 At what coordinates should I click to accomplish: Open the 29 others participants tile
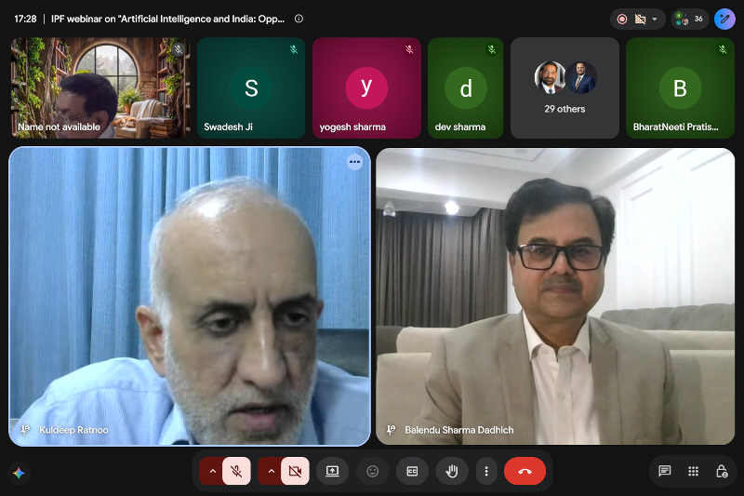pyautogui.click(x=565, y=87)
